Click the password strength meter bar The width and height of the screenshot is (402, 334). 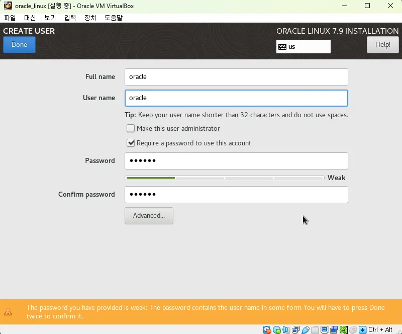224,178
